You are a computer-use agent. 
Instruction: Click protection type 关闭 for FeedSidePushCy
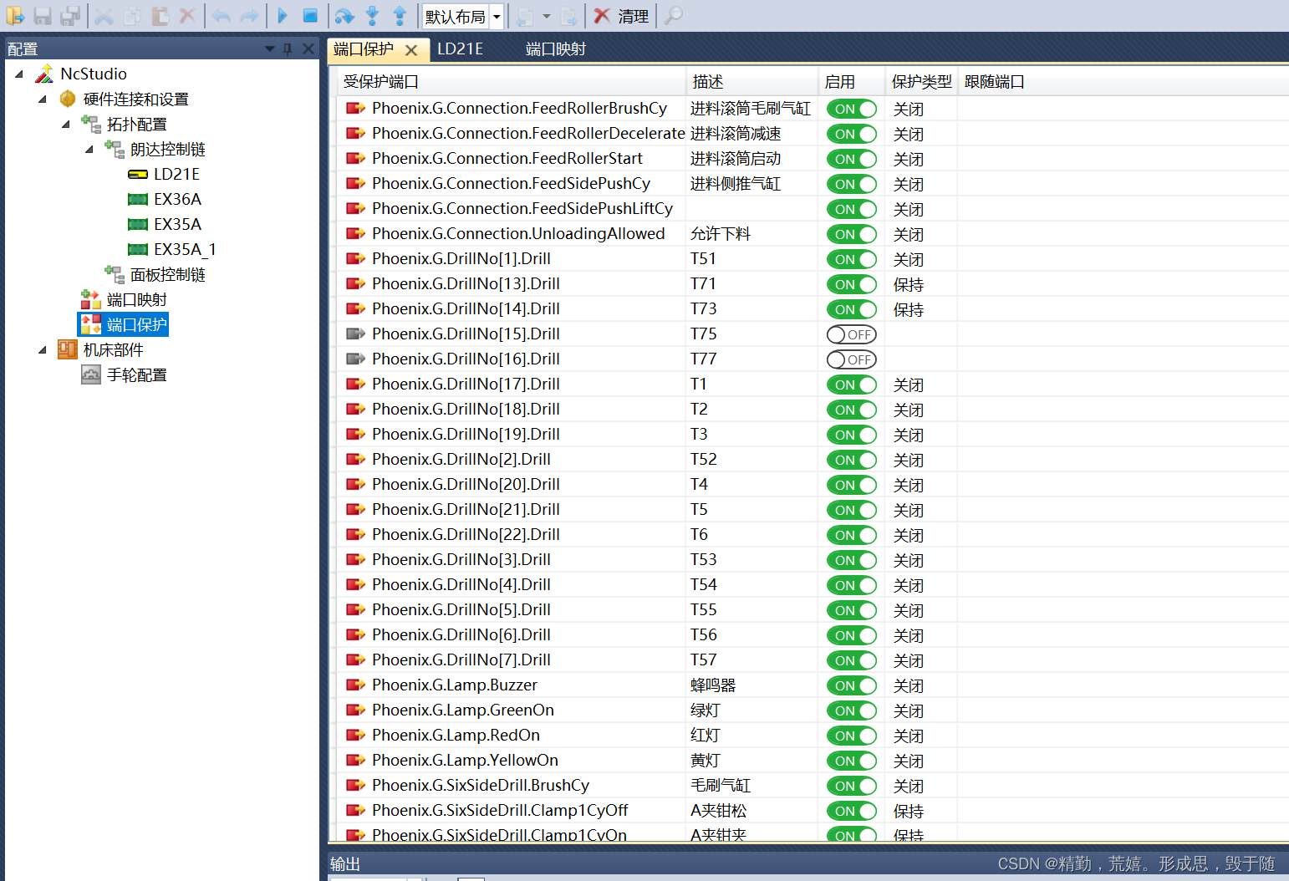point(909,184)
